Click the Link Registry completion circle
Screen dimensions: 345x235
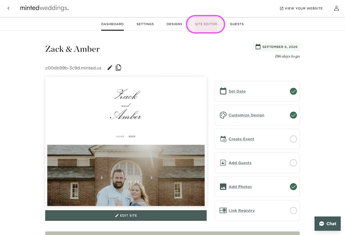point(293,210)
